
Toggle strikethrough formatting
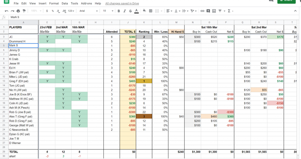(130, 11)
